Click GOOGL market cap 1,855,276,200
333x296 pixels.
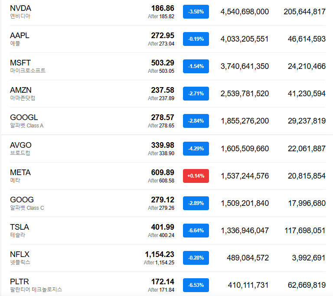tap(245, 121)
